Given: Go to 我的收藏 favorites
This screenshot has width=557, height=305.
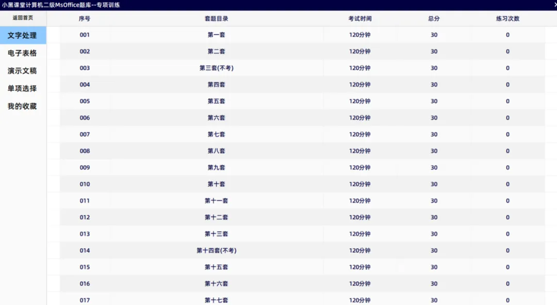Looking at the screenshot, I should [x=22, y=106].
